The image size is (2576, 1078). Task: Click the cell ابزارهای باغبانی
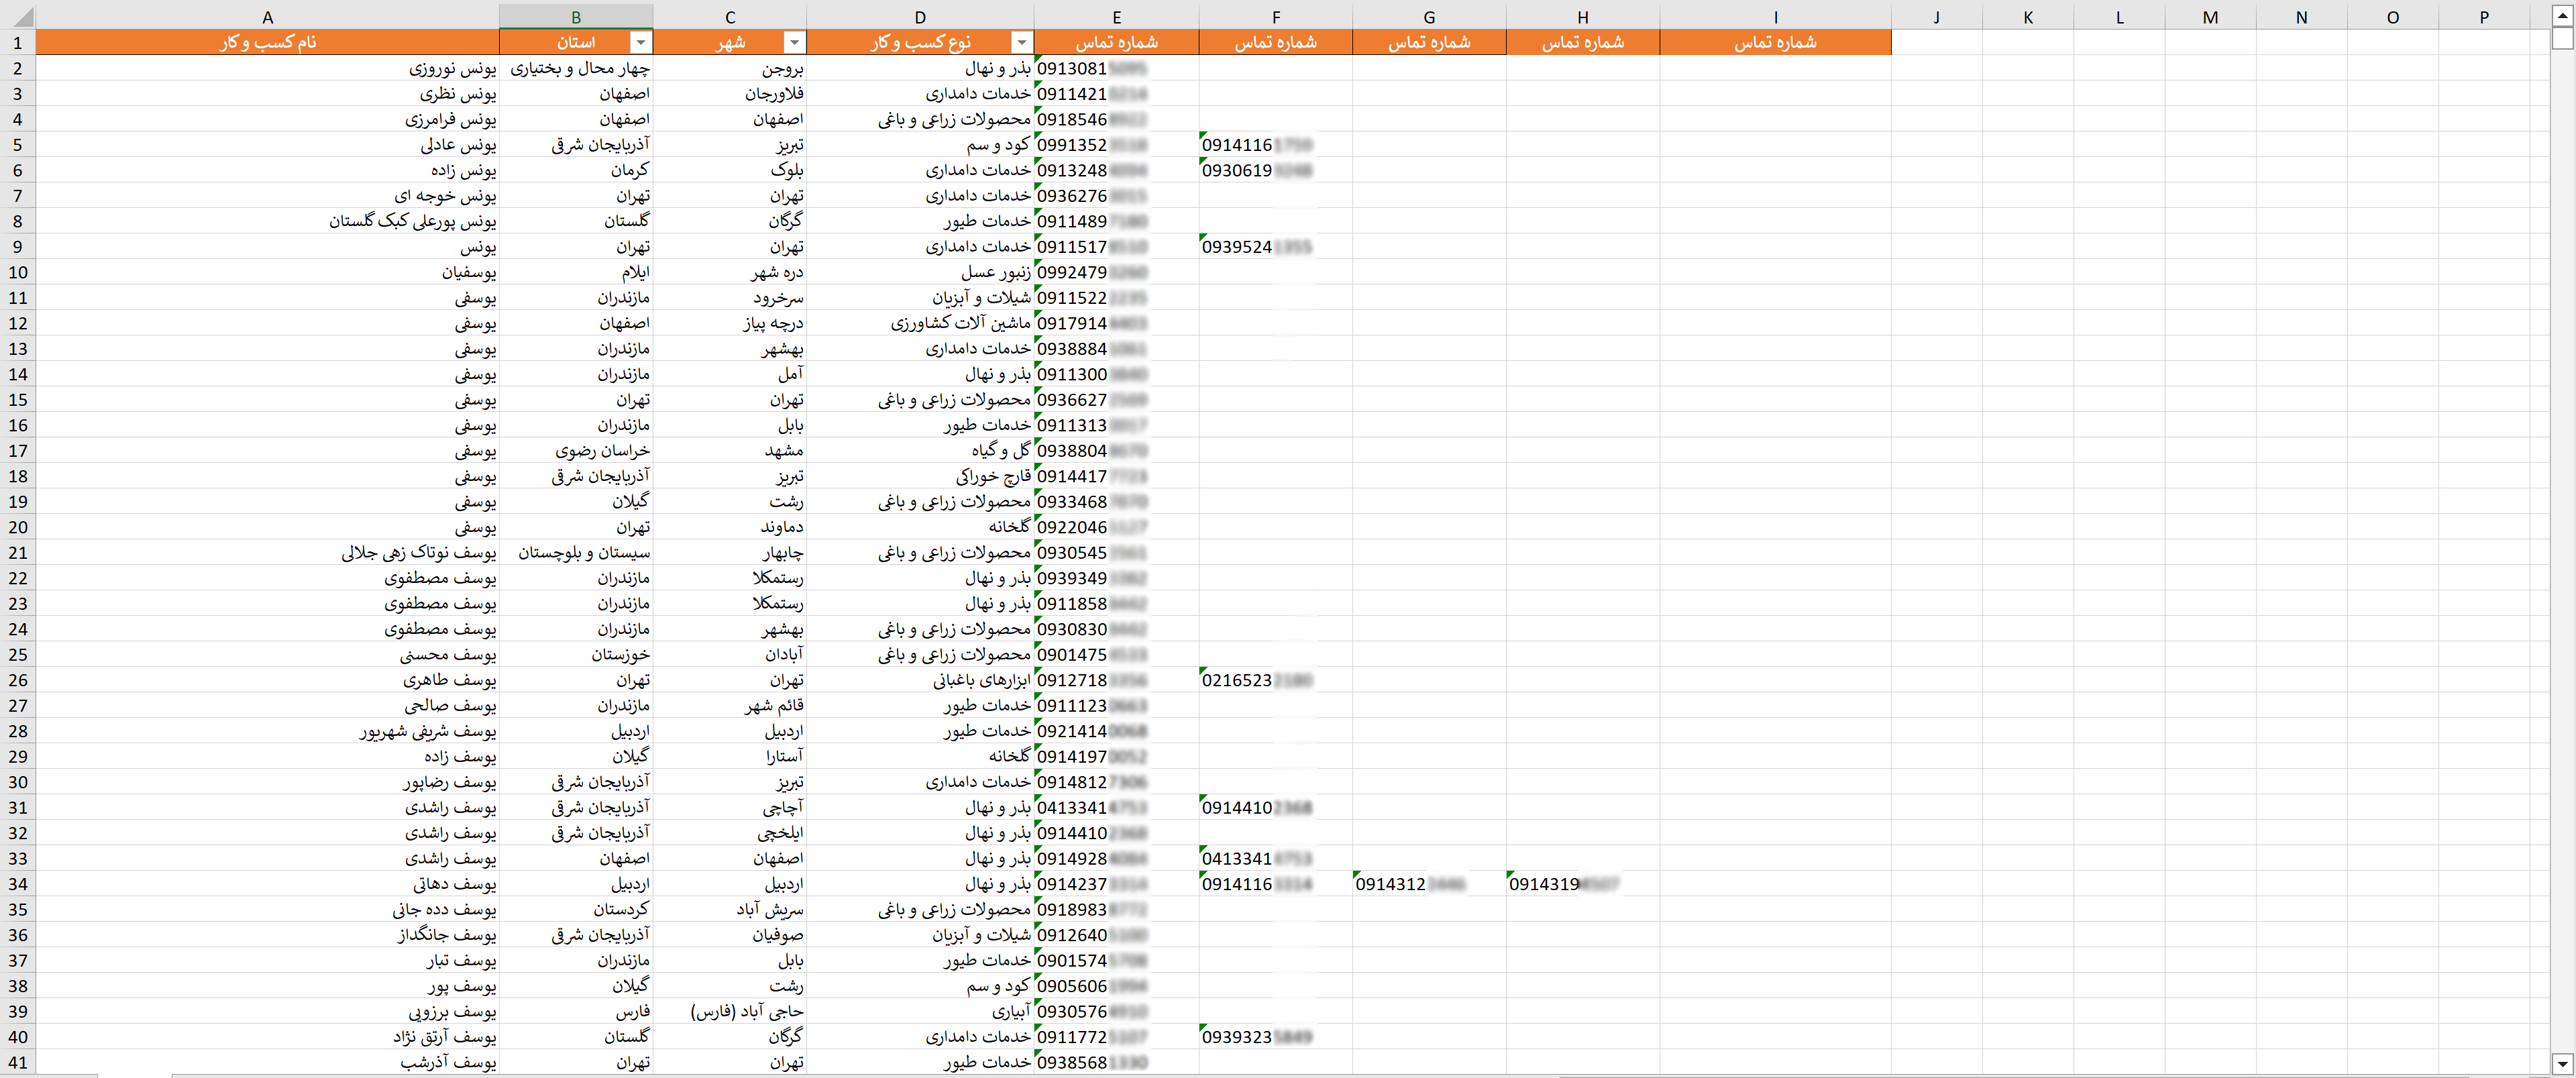coord(920,680)
